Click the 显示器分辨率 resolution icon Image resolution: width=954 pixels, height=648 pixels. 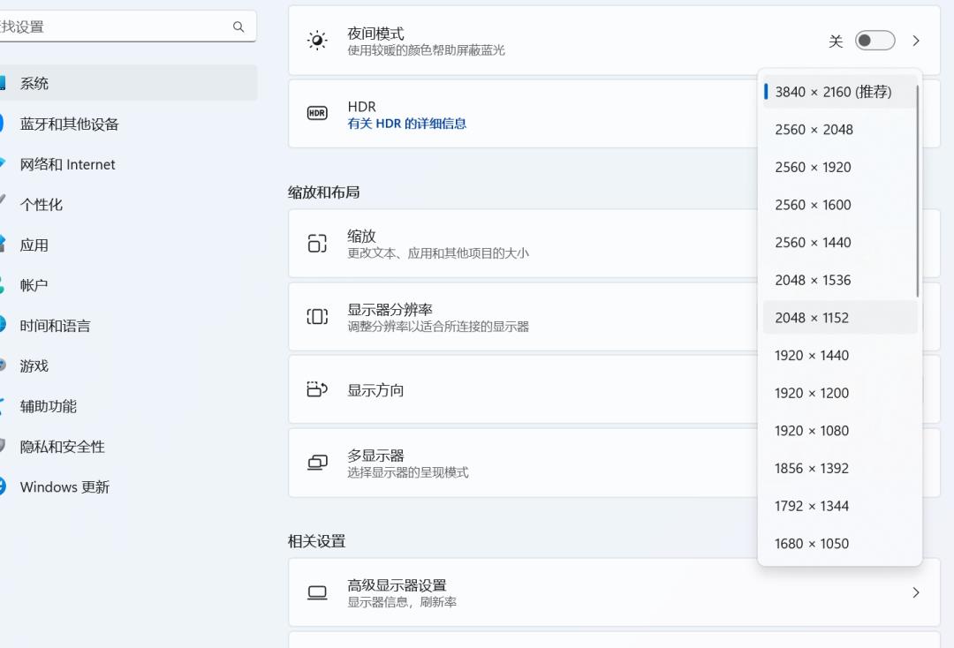316,316
